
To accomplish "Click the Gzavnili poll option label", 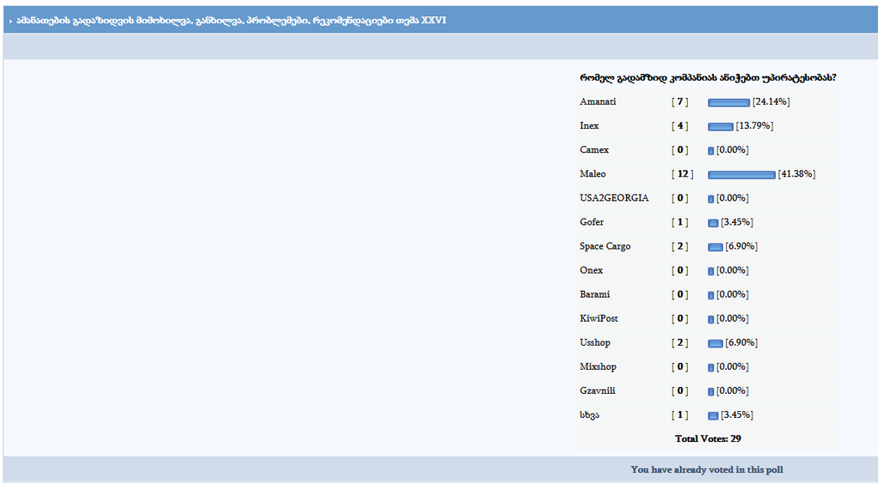I will (598, 390).
